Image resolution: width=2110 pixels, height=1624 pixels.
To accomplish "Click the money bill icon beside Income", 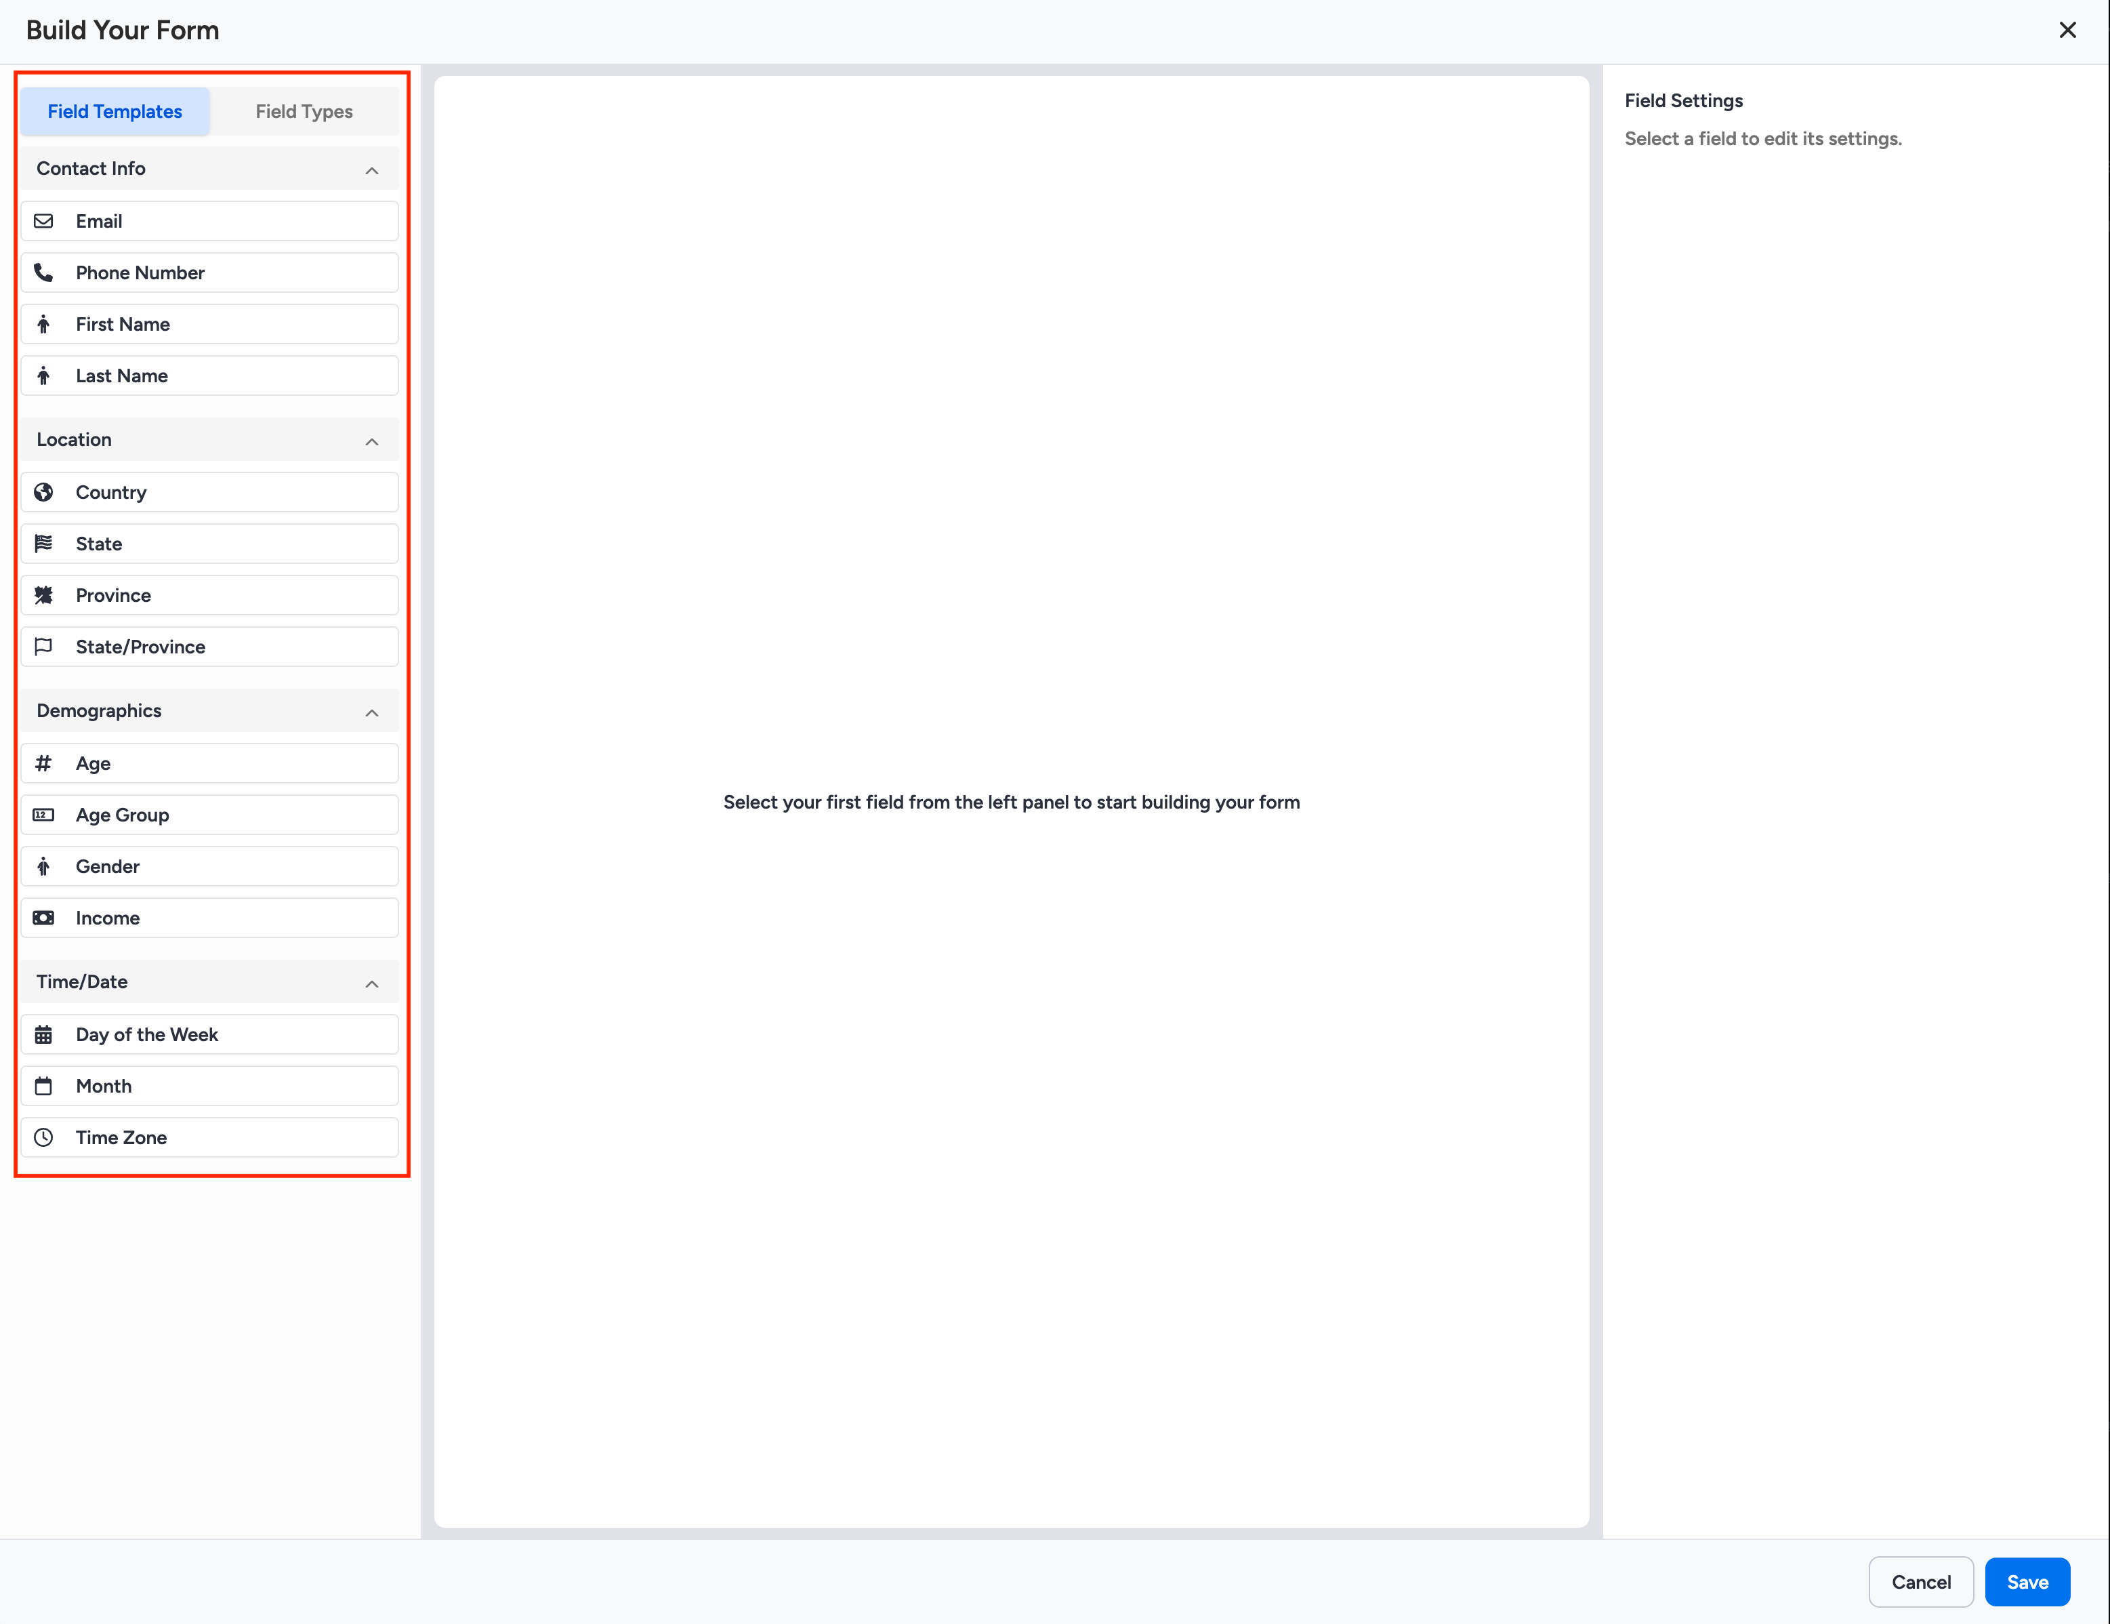I will [43, 918].
